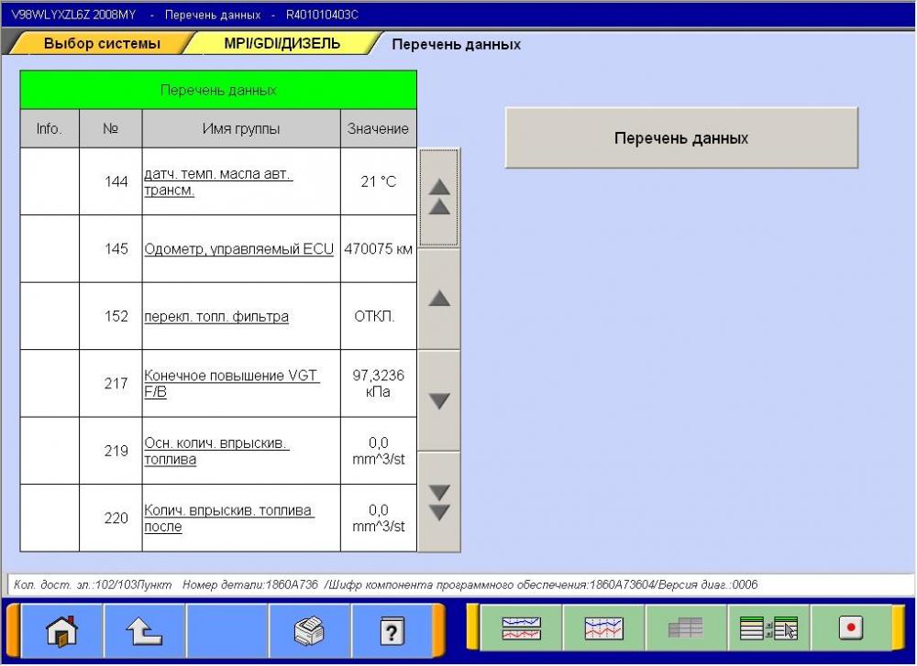Switch to Выбор системы tab
The width and height of the screenshot is (917, 666).
(x=102, y=44)
